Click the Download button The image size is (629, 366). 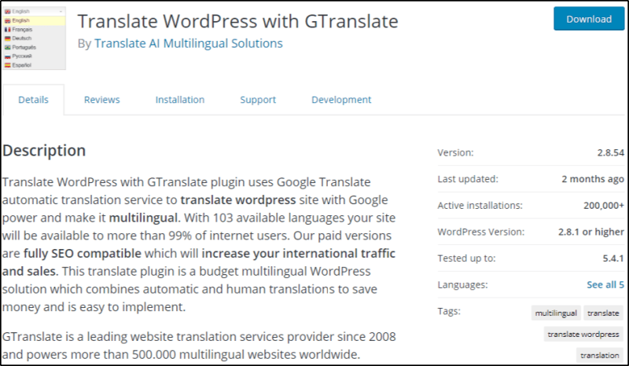589,19
